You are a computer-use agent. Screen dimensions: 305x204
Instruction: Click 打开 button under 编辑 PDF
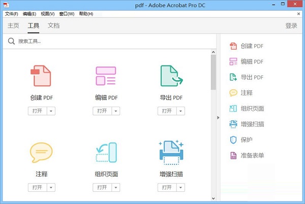click(x=102, y=111)
